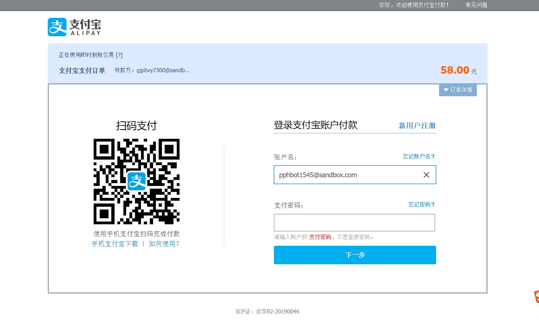Click the Alipay icon inside the QR code
Screen dimensions: 539x322
tap(137, 181)
